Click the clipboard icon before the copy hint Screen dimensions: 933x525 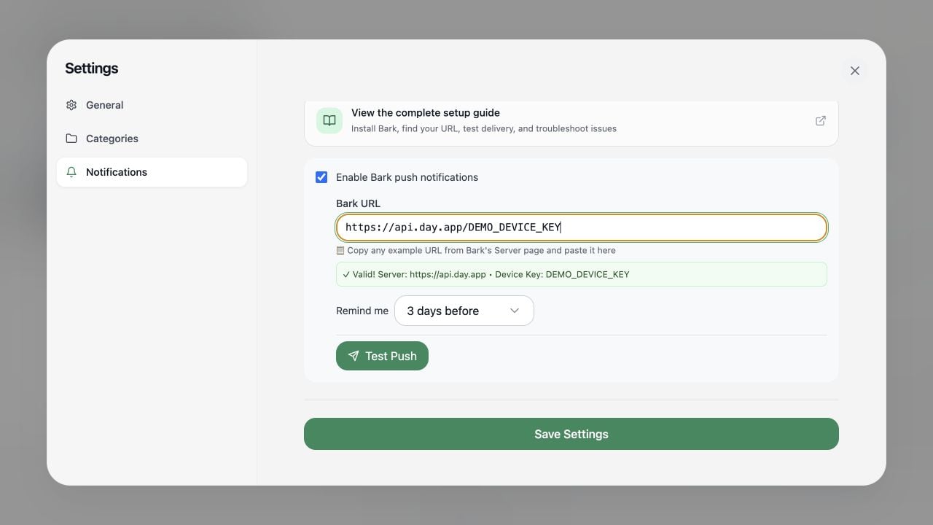click(340, 250)
